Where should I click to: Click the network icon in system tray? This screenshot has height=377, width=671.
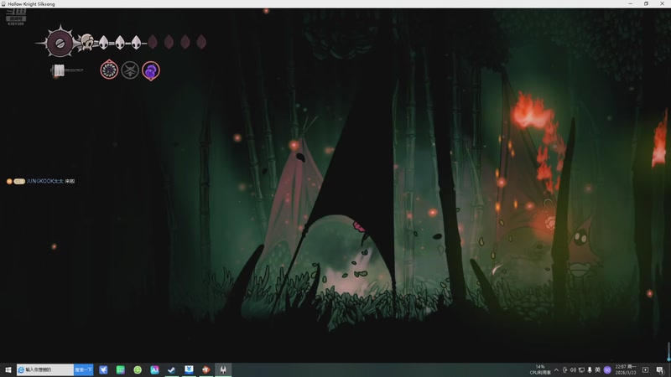coord(581,370)
